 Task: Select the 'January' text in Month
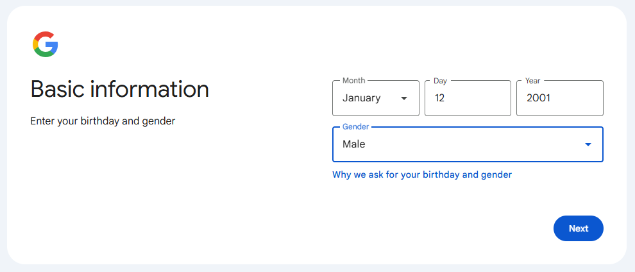(x=361, y=98)
